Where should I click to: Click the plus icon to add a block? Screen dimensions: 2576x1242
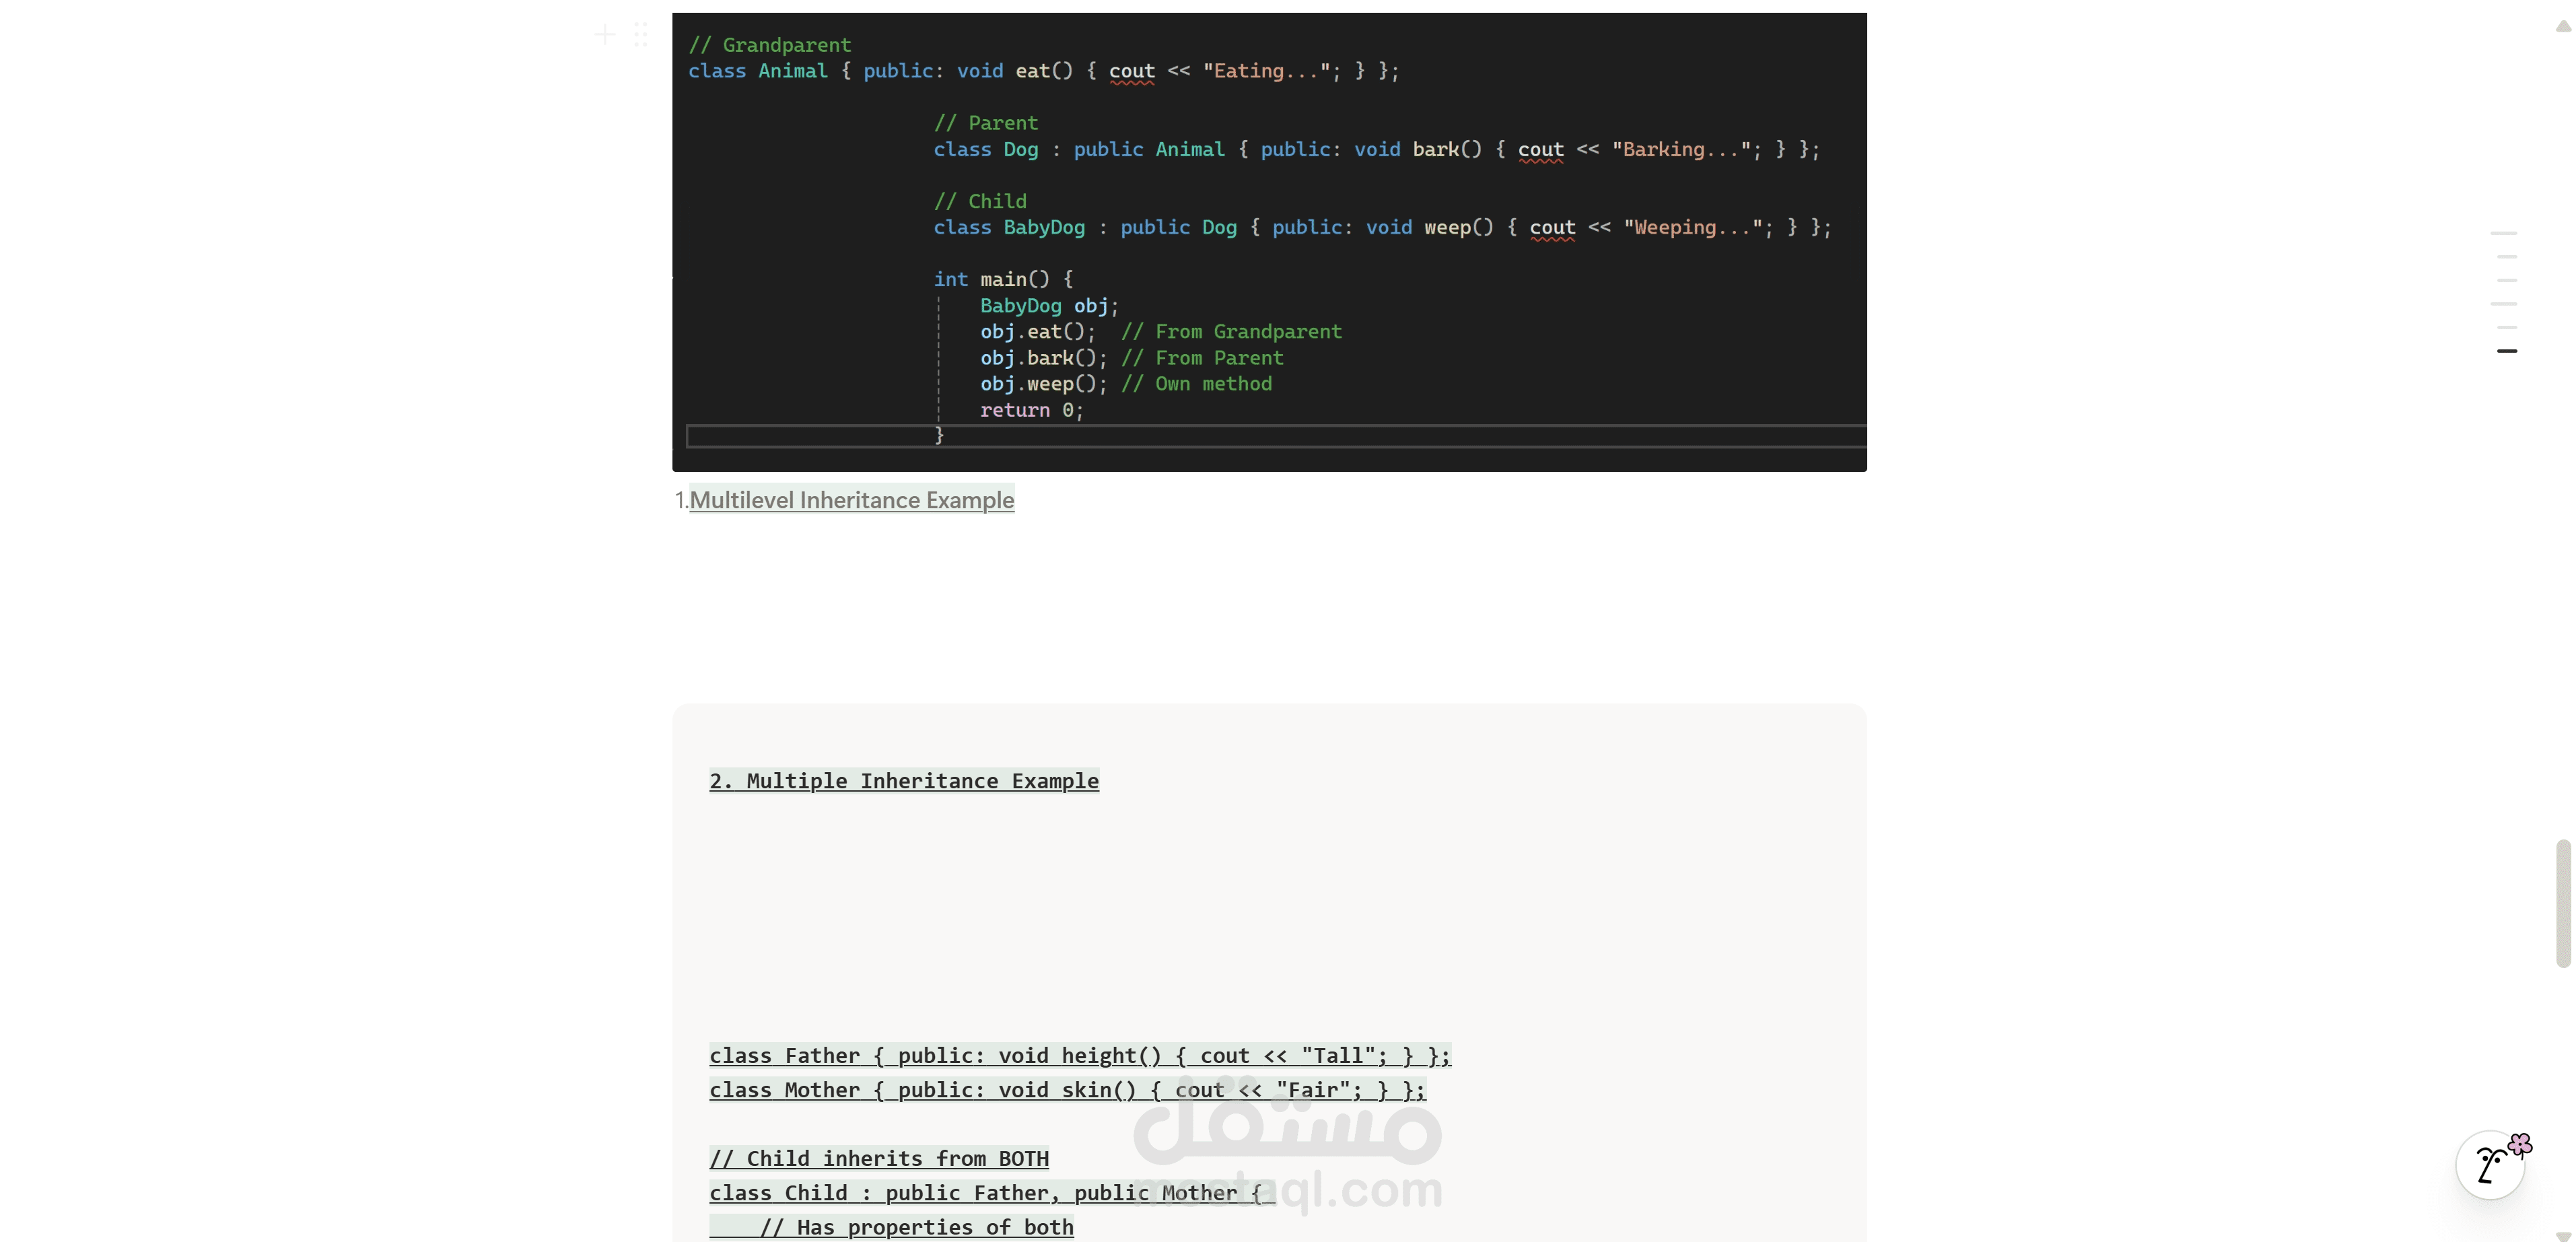(x=605, y=36)
